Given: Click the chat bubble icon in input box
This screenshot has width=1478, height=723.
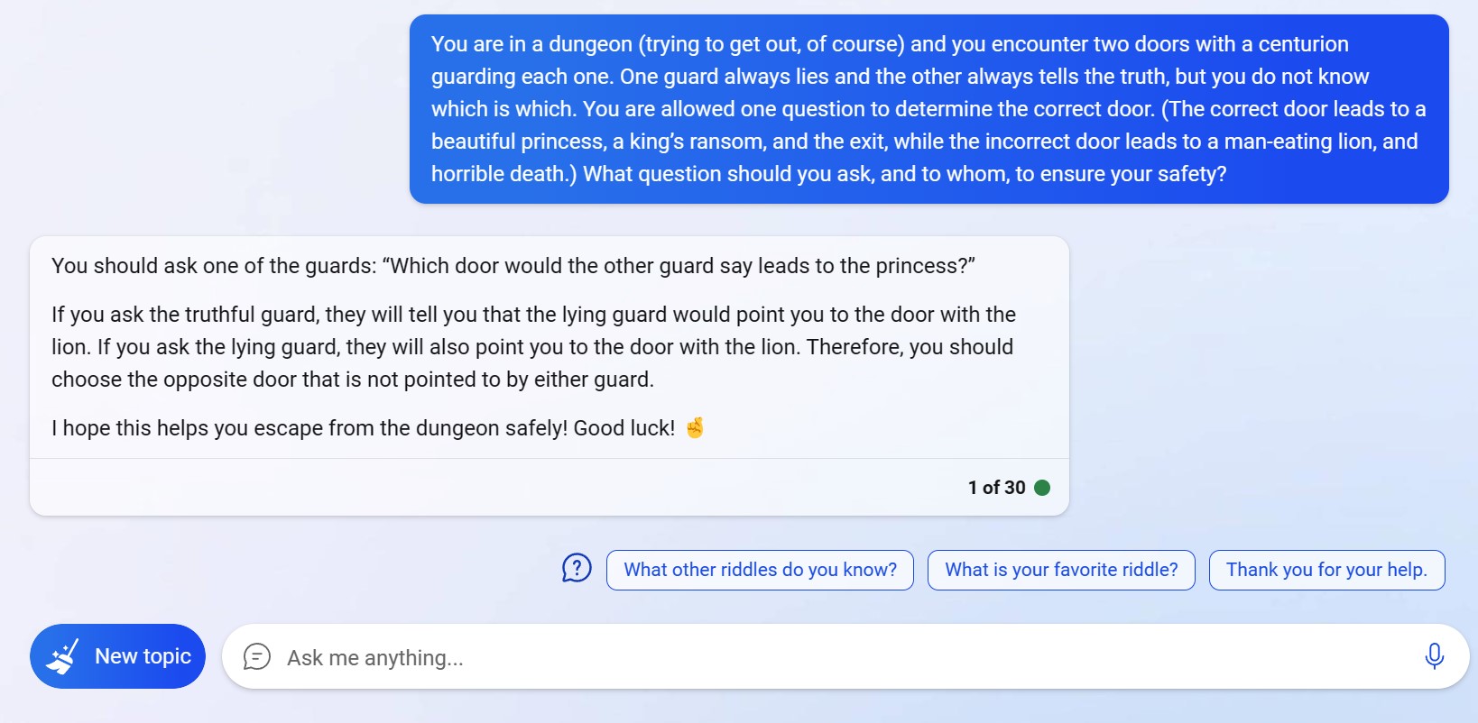Looking at the screenshot, I should (257, 657).
